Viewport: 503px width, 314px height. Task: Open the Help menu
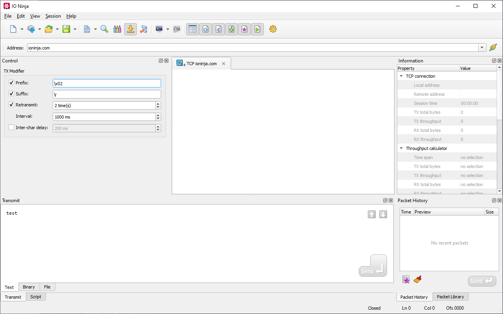[71, 16]
